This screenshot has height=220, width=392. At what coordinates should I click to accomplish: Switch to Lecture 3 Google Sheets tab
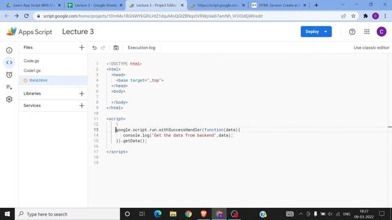[96, 5]
